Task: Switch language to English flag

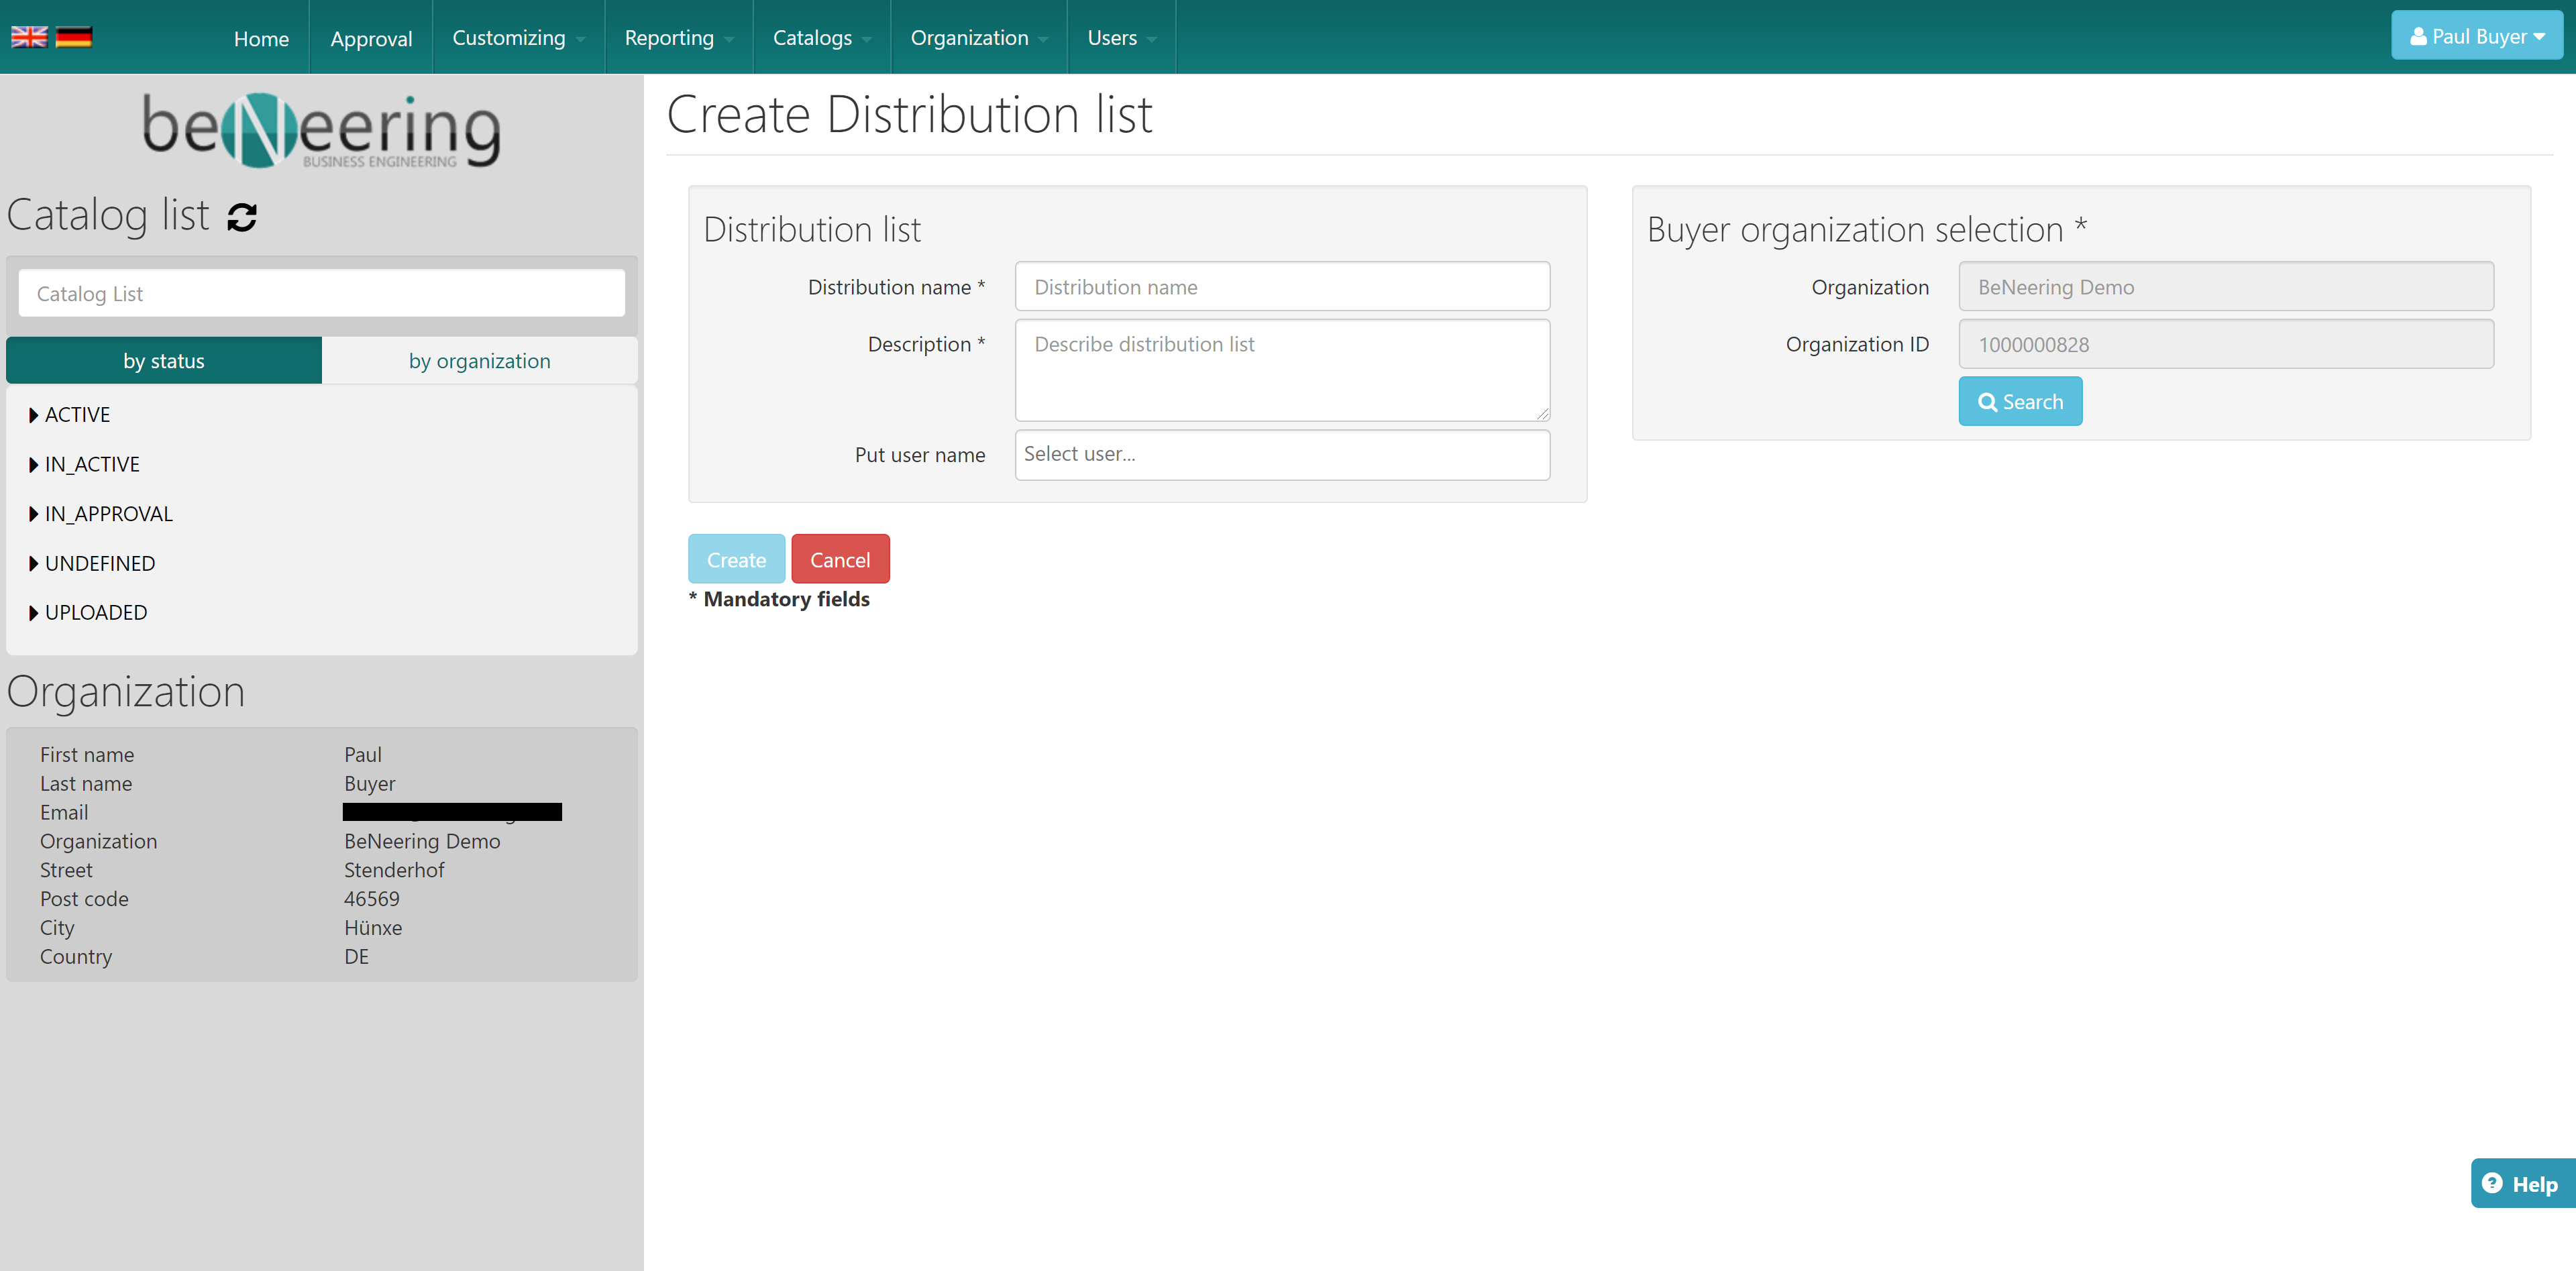Action: pyautogui.click(x=29, y=37)
